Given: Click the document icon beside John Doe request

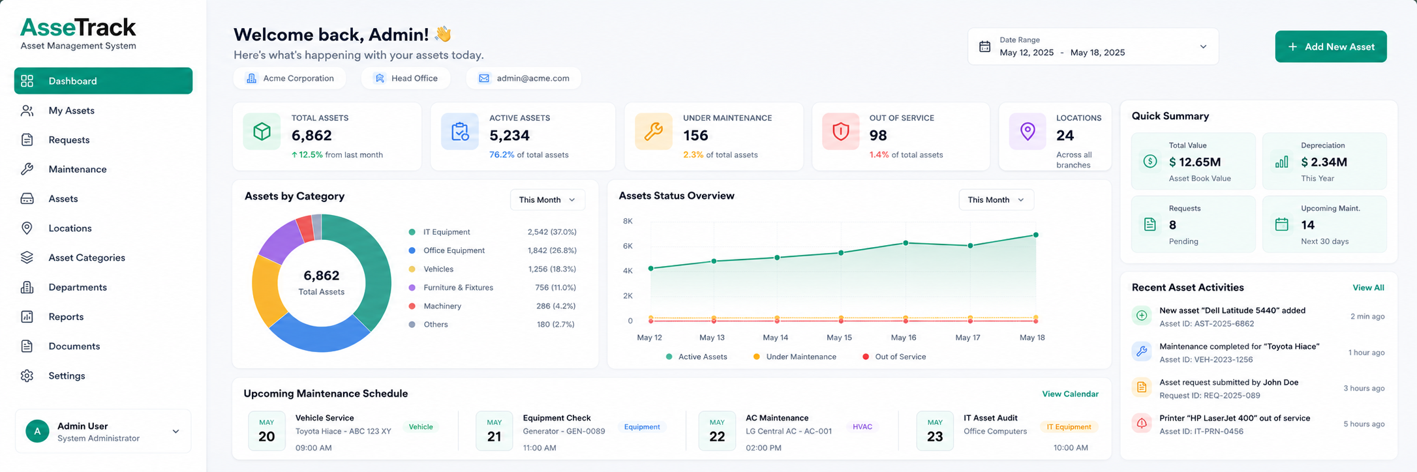Looking at the screenshot, I should tap(1142, 387).
